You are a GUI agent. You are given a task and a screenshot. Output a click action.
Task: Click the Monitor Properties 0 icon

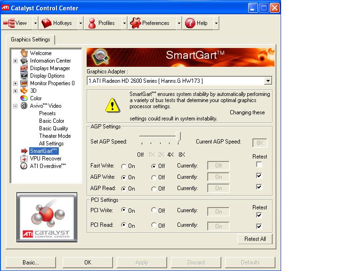point(24,83)
